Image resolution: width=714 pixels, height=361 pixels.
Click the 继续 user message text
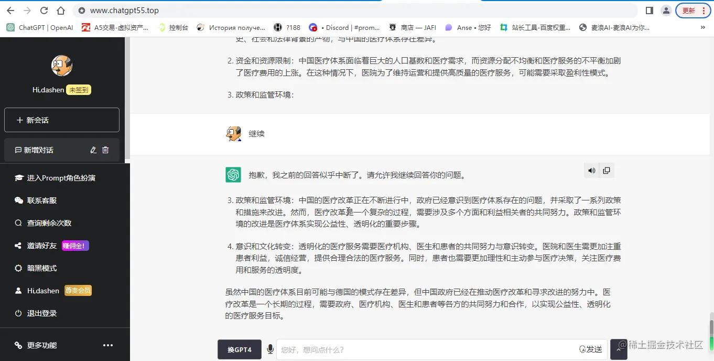(x=257, y=134)
